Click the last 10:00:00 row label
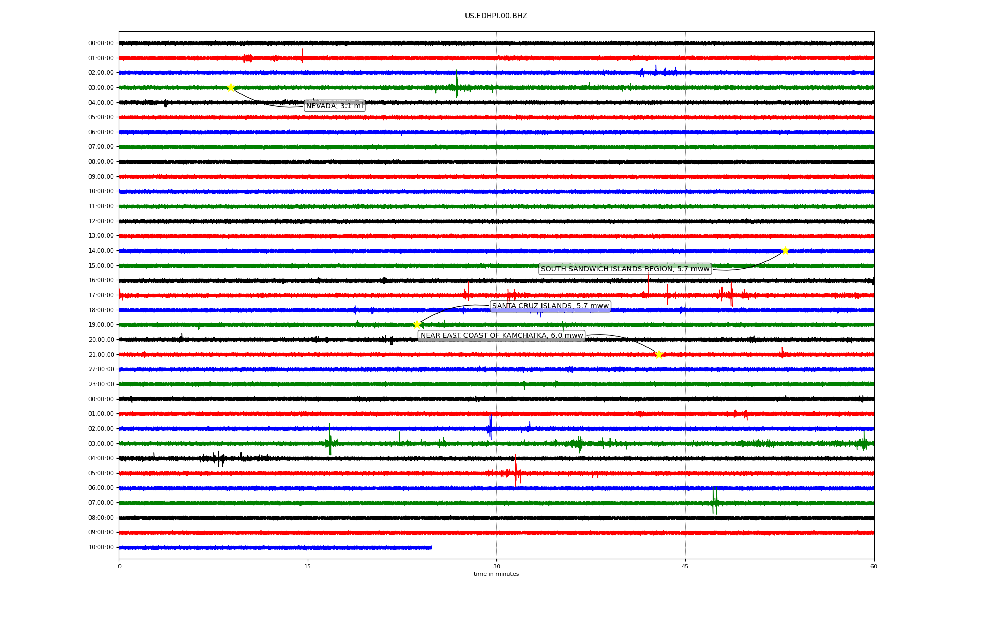Image resolution: width=993 pixels, height=621 pixels. (101, 548)
